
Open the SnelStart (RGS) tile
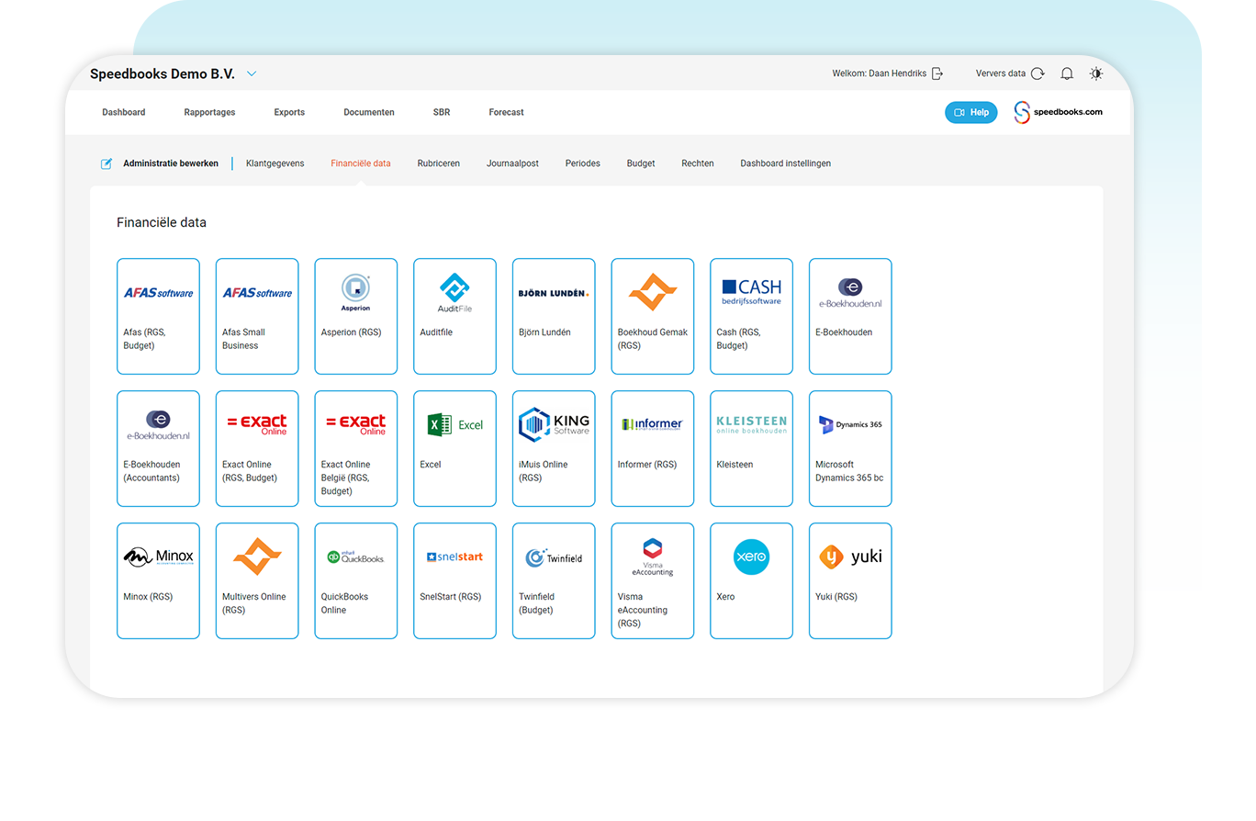coord(454,580)
